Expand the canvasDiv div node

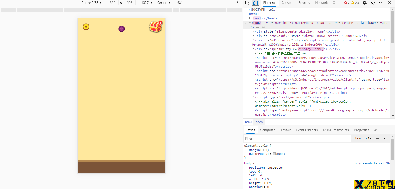coord(253,36)
